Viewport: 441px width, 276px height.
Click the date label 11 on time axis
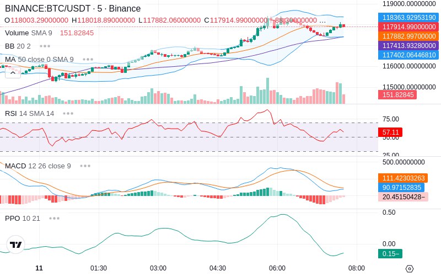tap(39, 268)
